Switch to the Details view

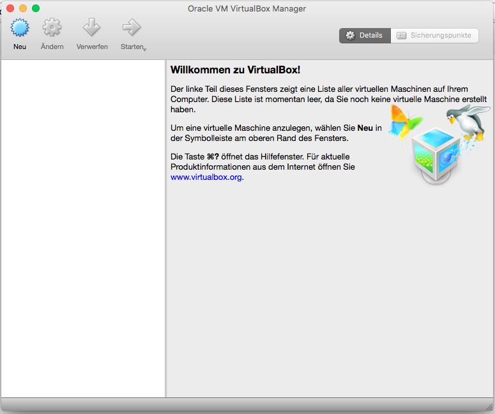click(365, 36)
